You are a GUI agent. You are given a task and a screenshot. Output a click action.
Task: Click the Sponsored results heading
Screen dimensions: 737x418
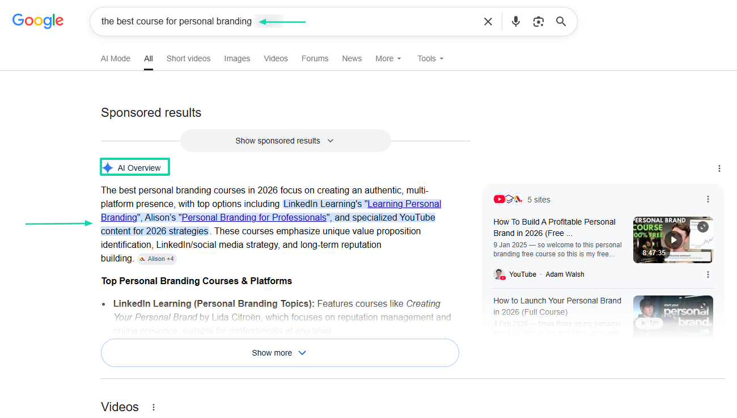(151, 113)
